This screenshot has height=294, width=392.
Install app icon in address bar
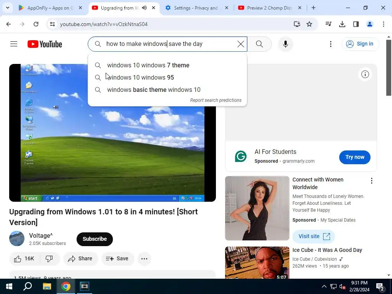coord(297,24)
